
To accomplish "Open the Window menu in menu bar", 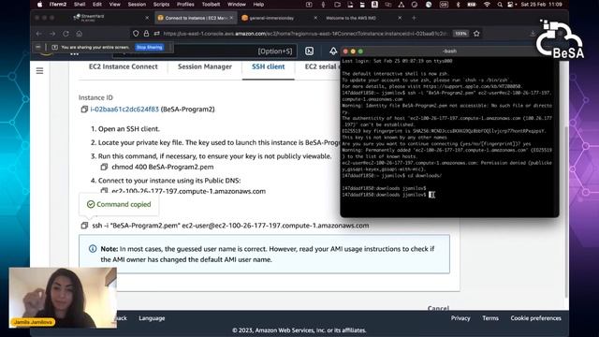I will click(237, 4).
